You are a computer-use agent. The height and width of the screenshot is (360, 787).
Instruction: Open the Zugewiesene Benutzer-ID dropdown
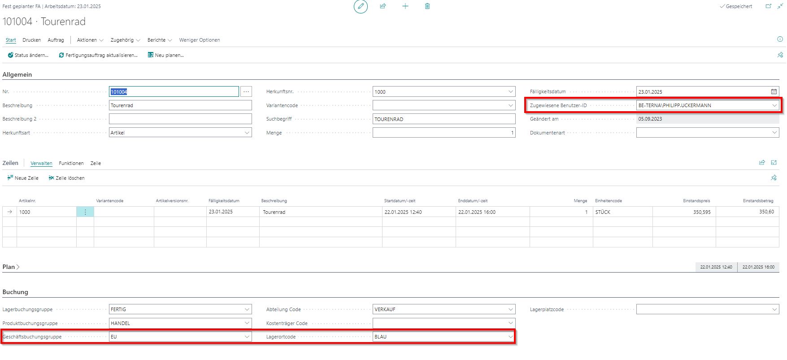[774, 105]
